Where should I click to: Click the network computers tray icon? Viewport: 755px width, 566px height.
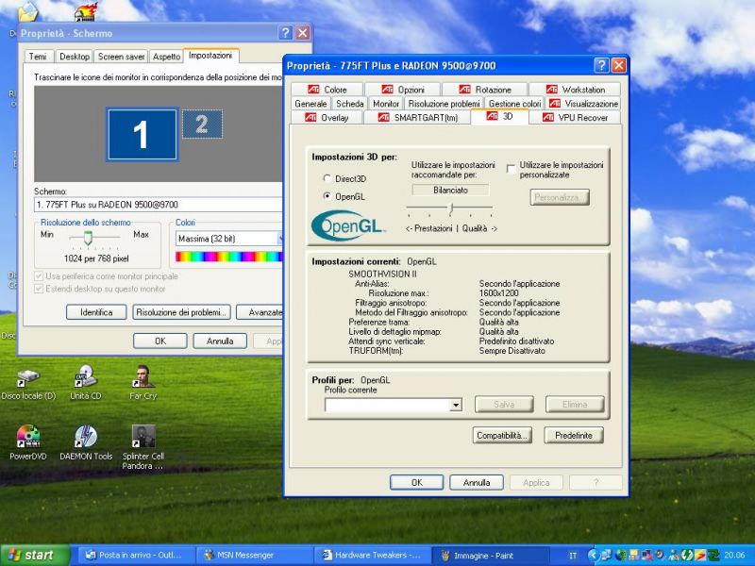pyautogui.click(x=604, y=556)
